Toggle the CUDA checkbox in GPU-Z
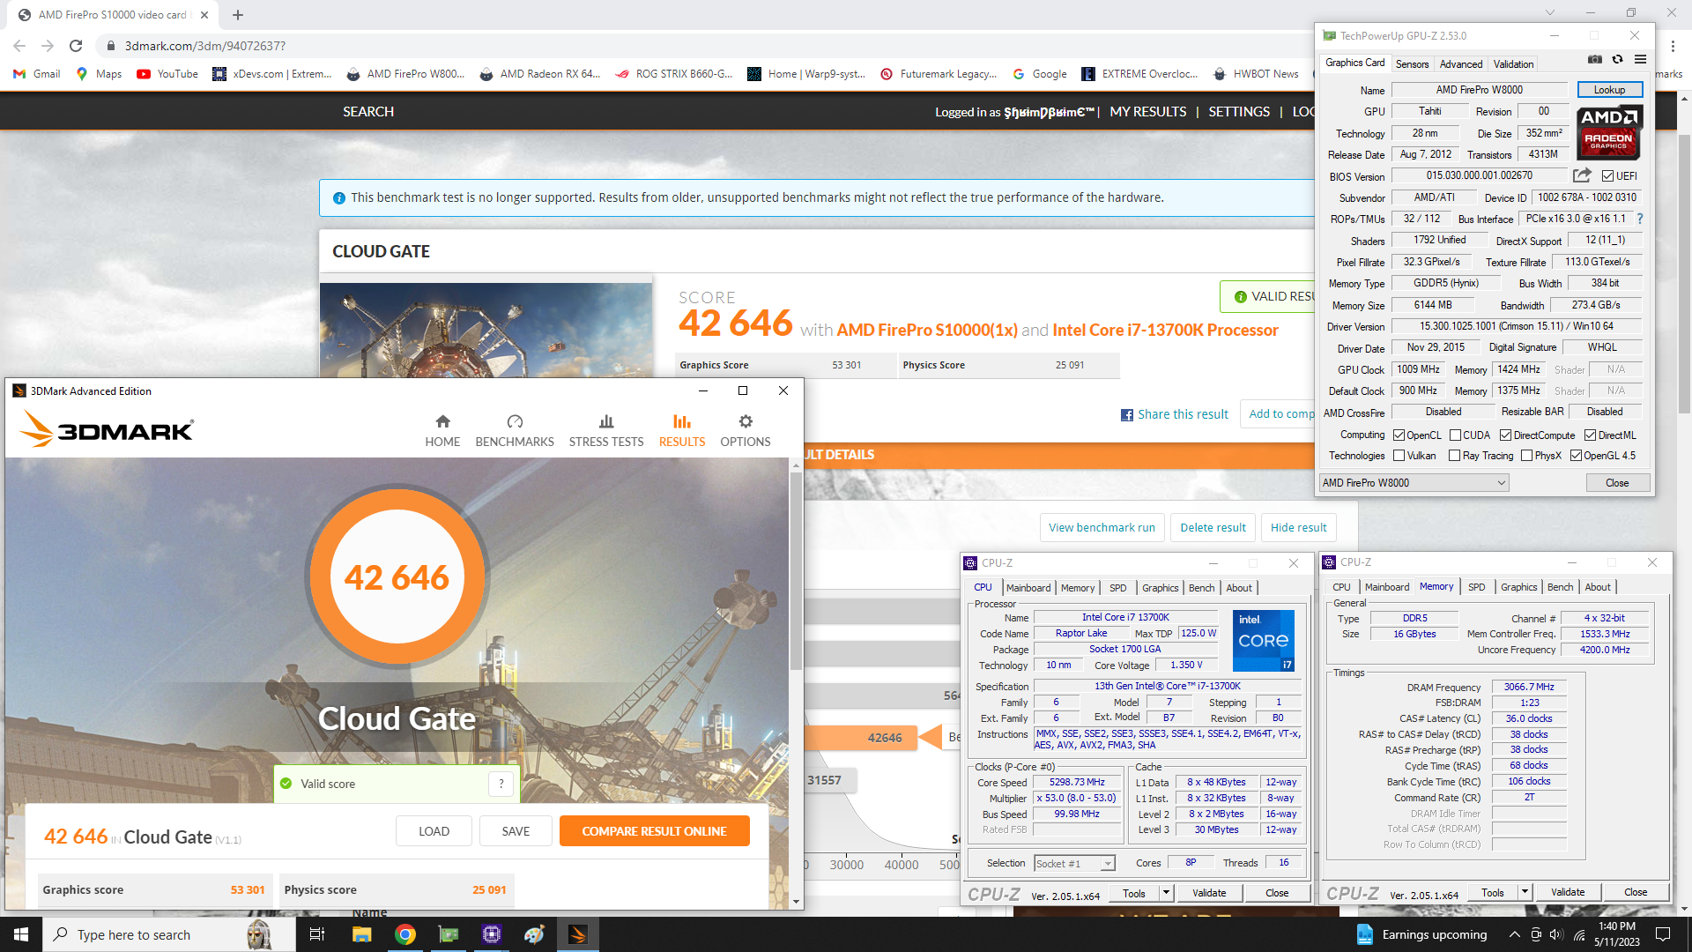Image resolution: width=1692 pixels, height=952 pixels. [x=1455, y=435]
